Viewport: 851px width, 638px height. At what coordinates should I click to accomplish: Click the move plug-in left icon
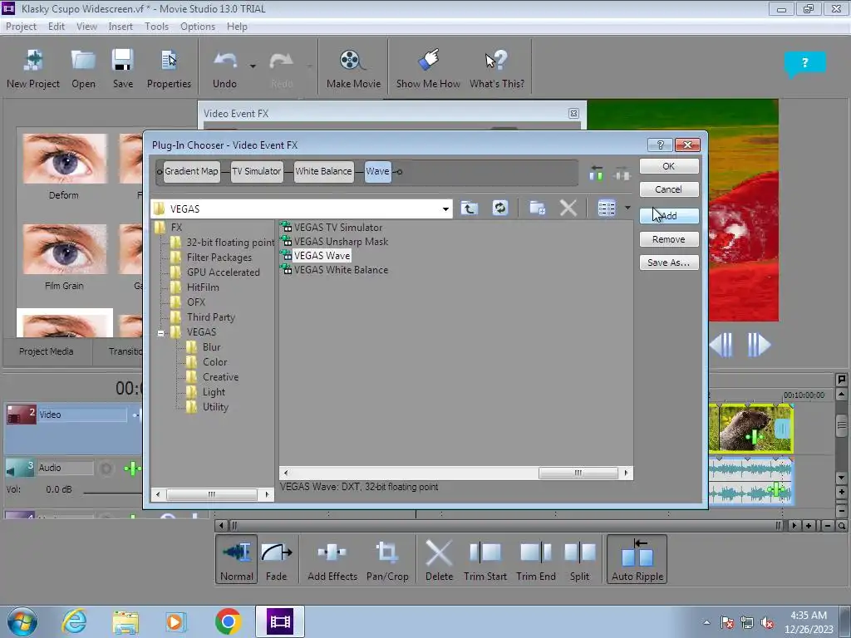pyautogui.click(x=596, y=173)
